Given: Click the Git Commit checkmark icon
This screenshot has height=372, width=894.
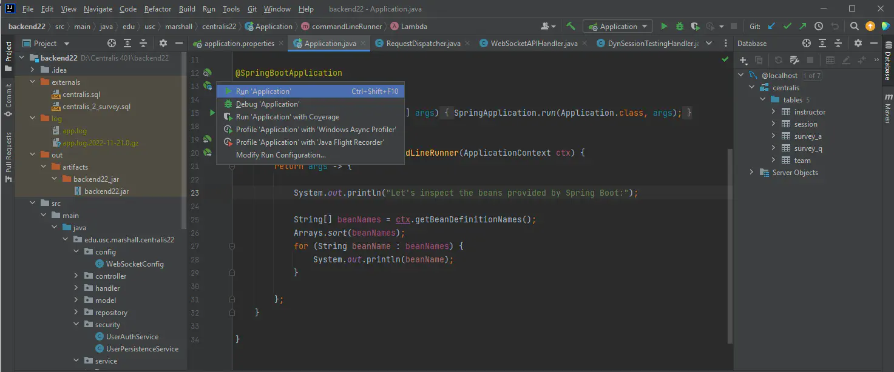Looking at the screenshot, I should [788, 27].
